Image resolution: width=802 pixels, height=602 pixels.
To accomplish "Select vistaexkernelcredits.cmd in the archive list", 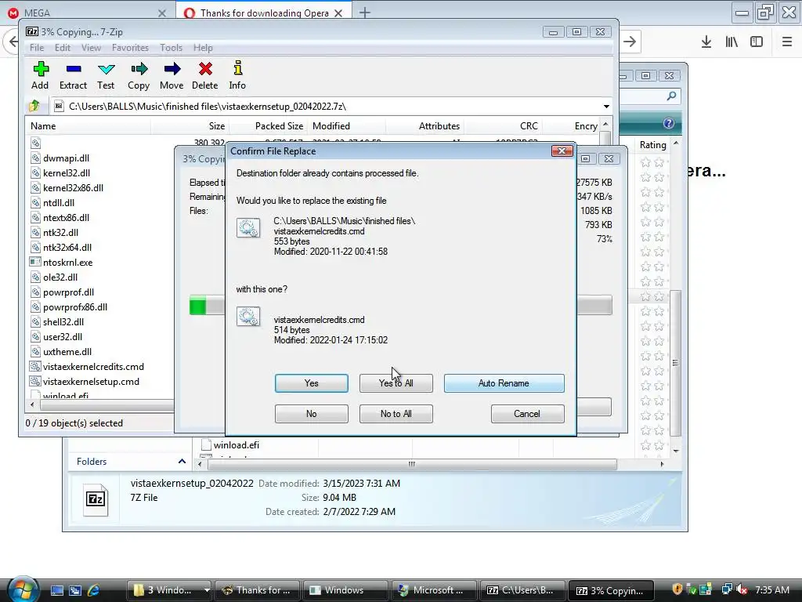I will (x=93, y=367).
